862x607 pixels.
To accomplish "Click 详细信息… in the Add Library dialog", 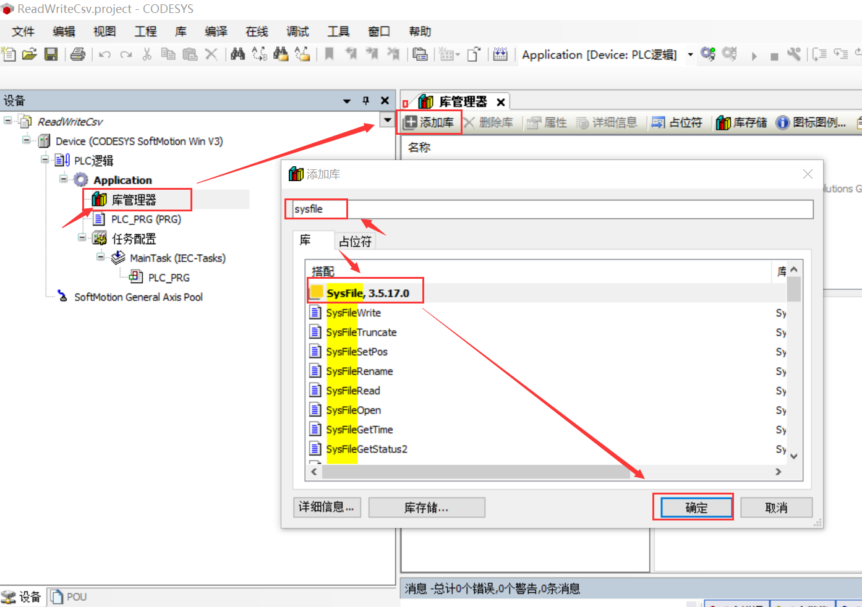I will tap(326, 507).
